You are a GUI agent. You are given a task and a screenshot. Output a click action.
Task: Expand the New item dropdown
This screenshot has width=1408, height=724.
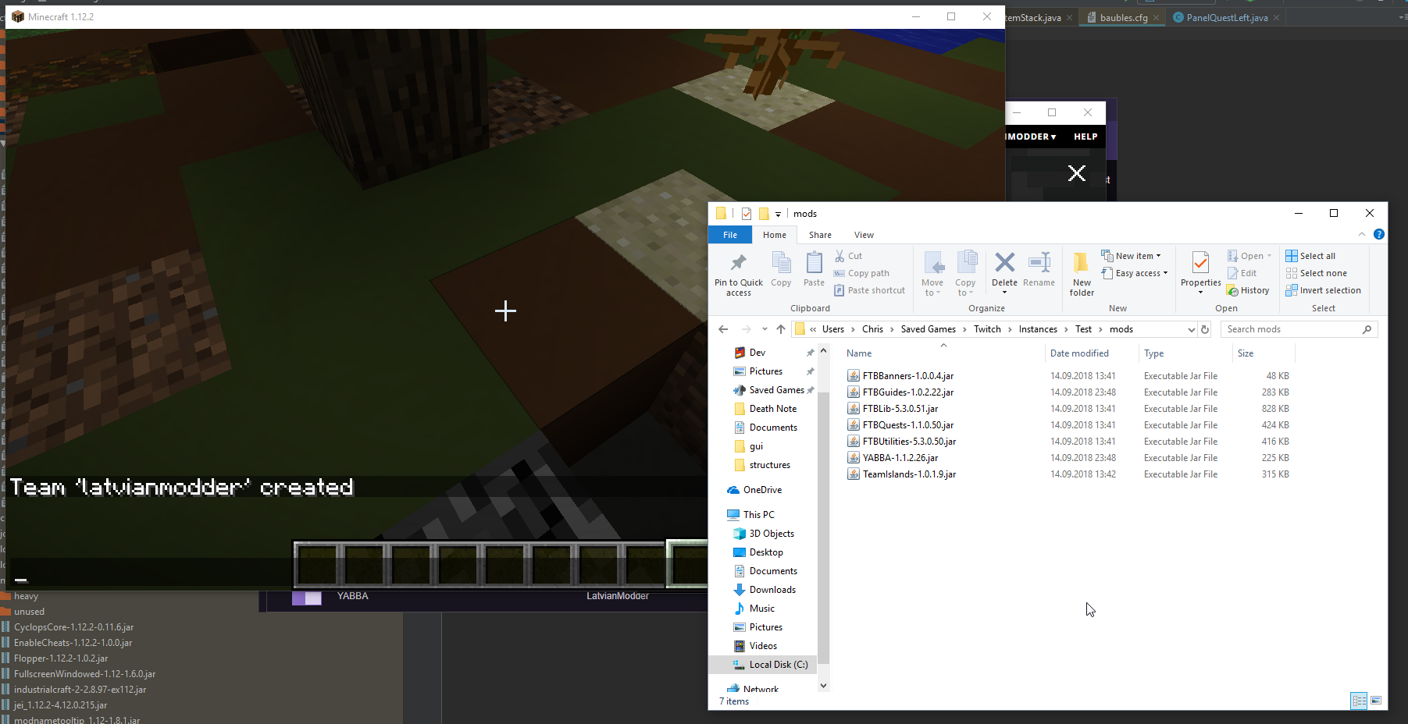[x=1132, y=256]
